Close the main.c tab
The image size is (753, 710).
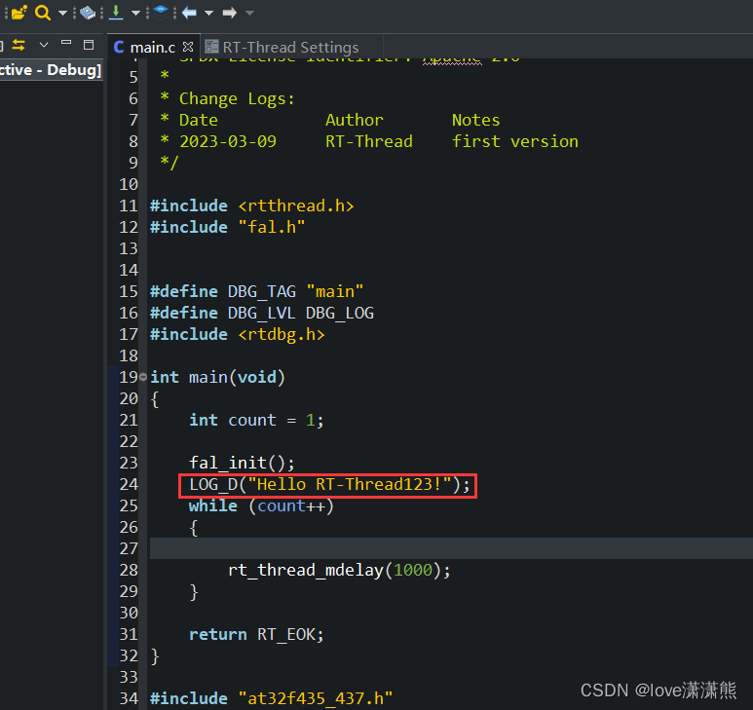click(188, 47)
